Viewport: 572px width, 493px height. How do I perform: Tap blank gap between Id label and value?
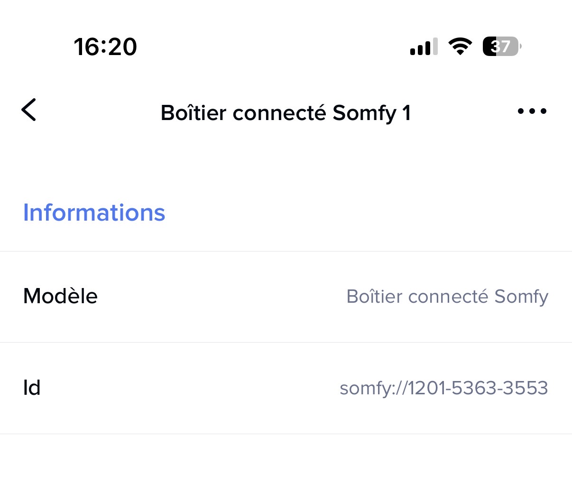tap(190, 388)
